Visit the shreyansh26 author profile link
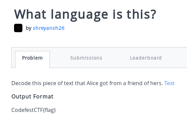This screenshot has height=129, width=187. click(x=49, y=28)
